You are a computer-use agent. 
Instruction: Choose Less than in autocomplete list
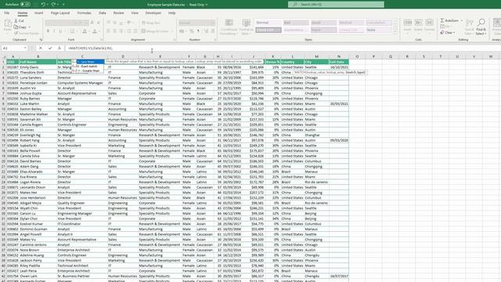pyautogui.click(x=88, y=62)
